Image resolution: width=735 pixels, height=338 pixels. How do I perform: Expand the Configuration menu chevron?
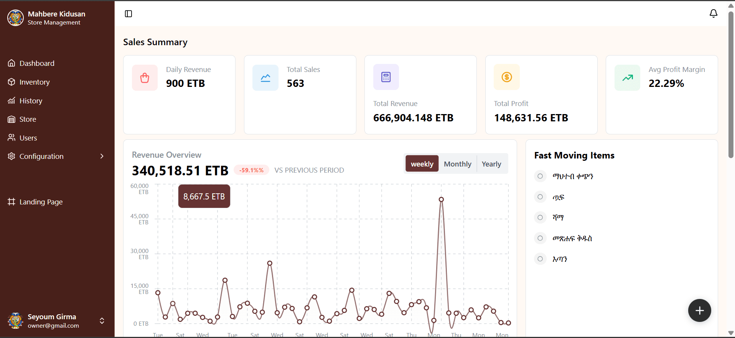102,156
